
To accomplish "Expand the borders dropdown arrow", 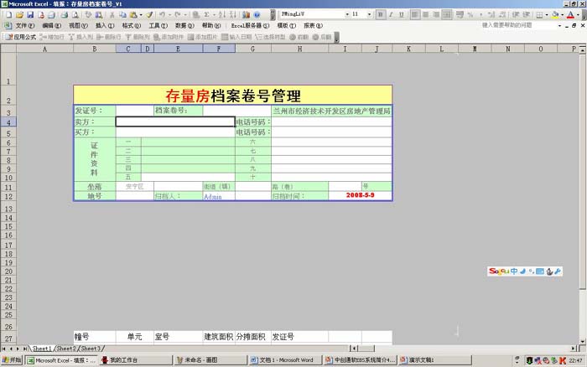I will pyautogui.click(x=545, y=15).
